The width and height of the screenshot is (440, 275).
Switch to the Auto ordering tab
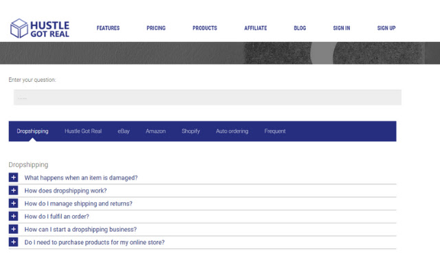coord(232,131)
